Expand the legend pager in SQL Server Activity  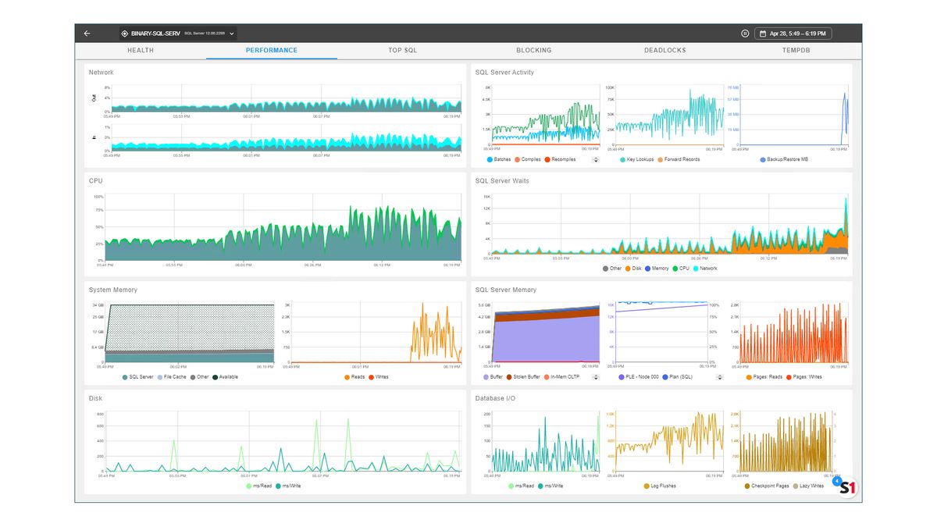[596, 159]
